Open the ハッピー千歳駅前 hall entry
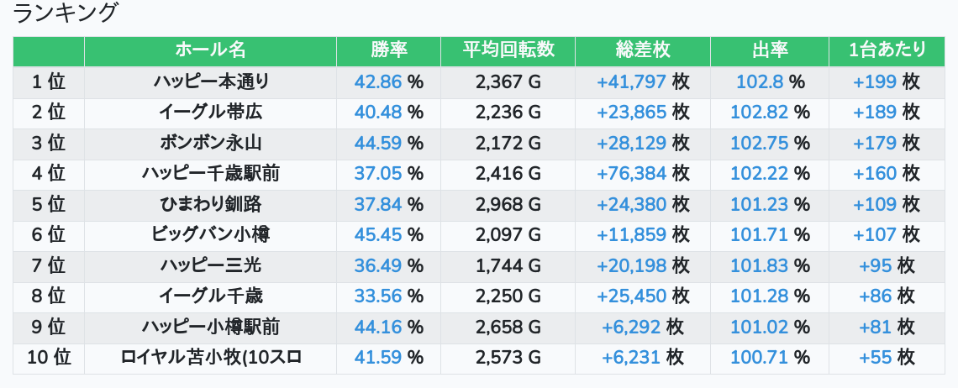The height and width of the screenshot is (388, 958). tap(211, 174)
